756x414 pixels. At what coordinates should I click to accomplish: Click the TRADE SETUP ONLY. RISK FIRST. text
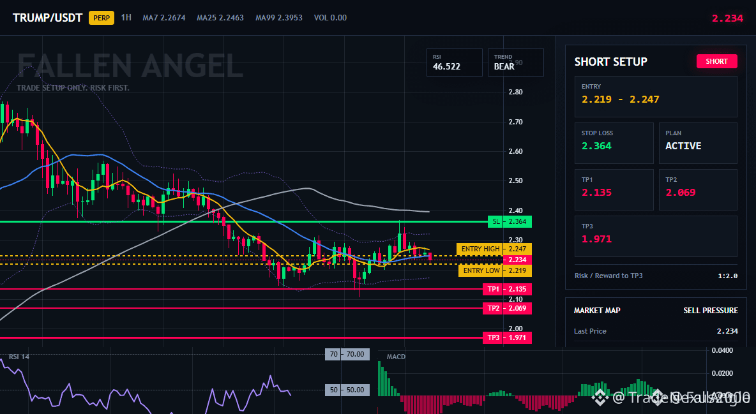coord(73,88)
